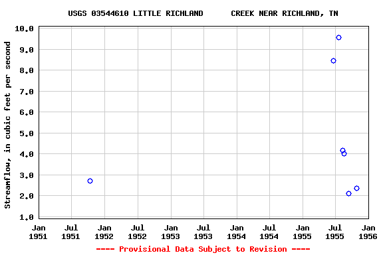The height and width of the screenshot is (255, 383).
Task: Click the '9.0' y-axis tick label
Action: tap(27, 50)
